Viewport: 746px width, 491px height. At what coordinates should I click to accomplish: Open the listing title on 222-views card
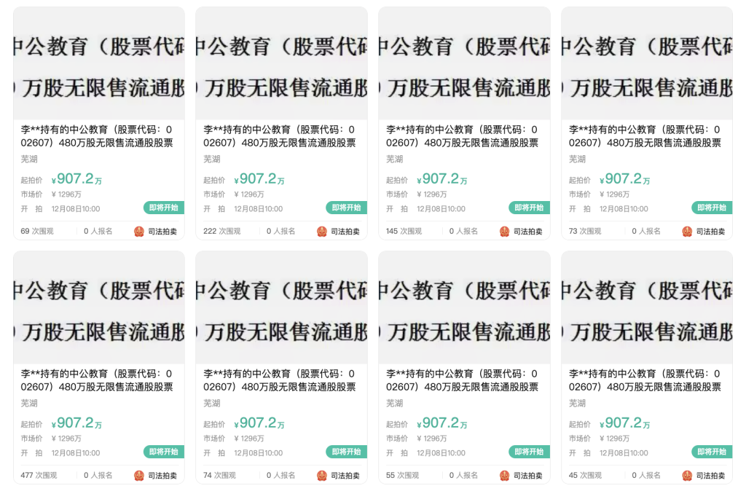click(280, 136)
